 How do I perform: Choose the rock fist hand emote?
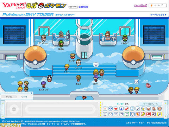(149, 109)
